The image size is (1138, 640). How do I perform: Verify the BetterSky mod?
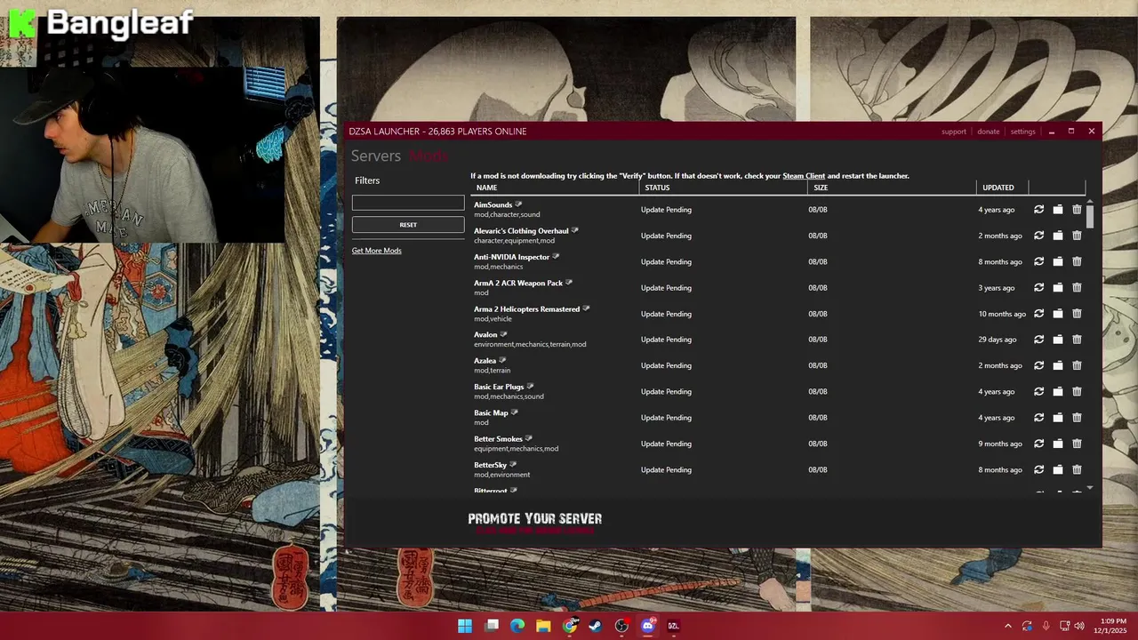point(1038,469)
